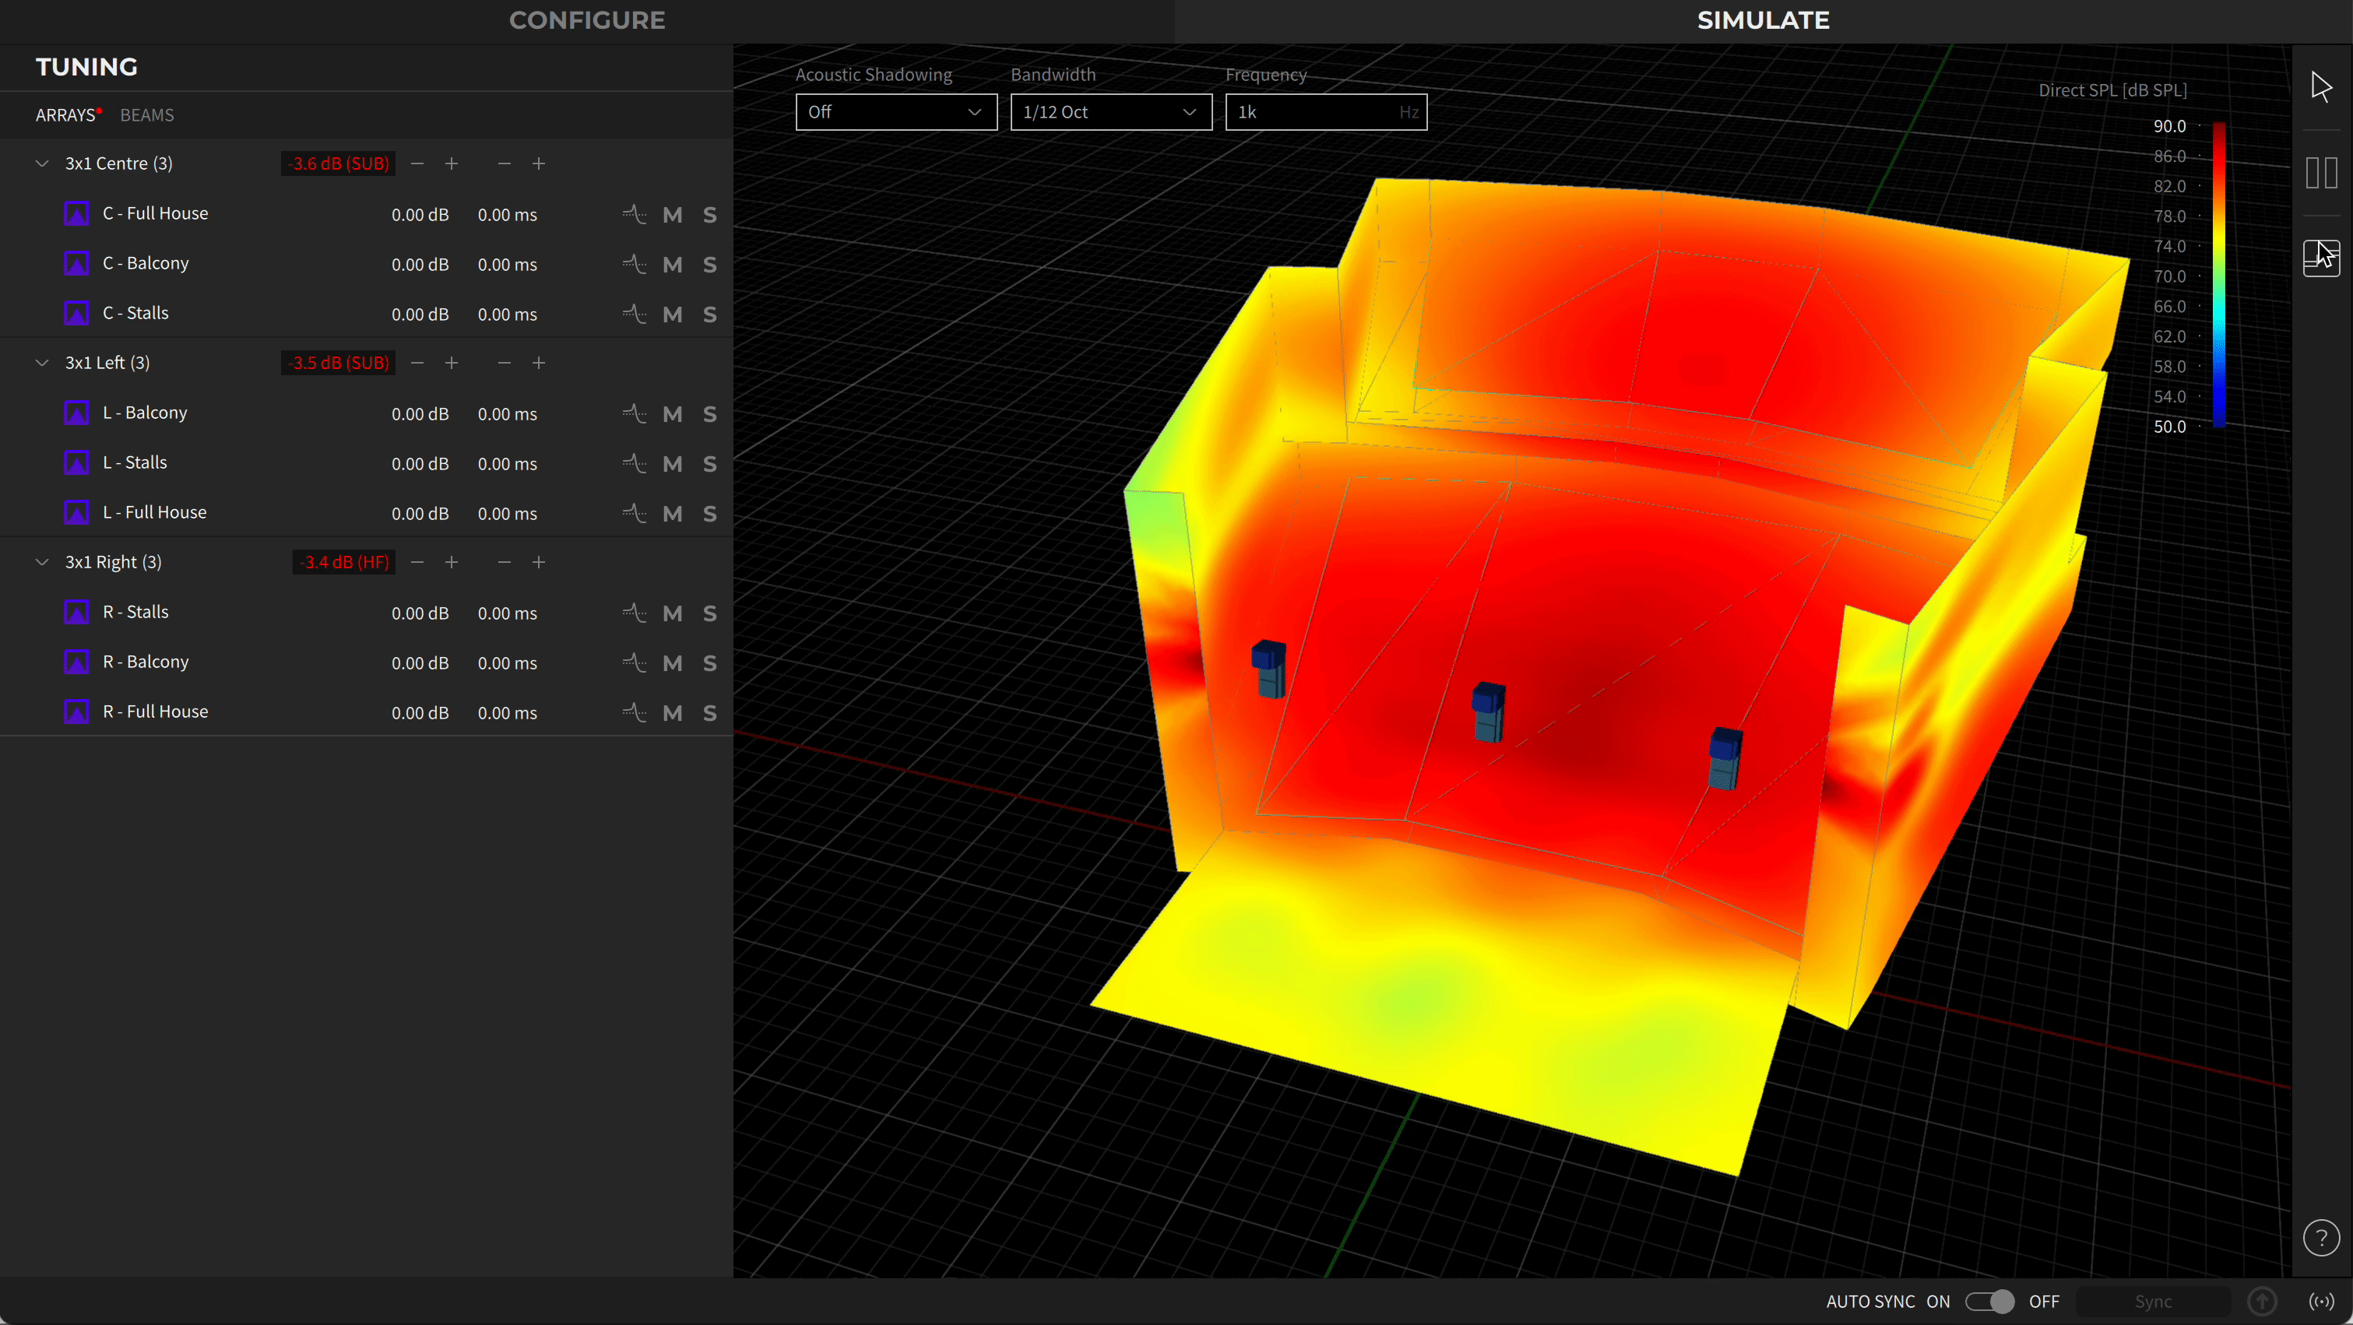Click the purple array icon for L - Full House
2353x1325 pixels.
77,512
